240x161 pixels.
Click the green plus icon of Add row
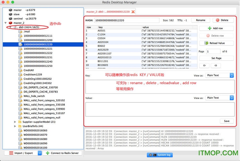[x=210, y=28]
